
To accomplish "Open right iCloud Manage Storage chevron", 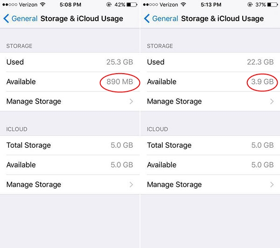I will [x=272, y=185].
